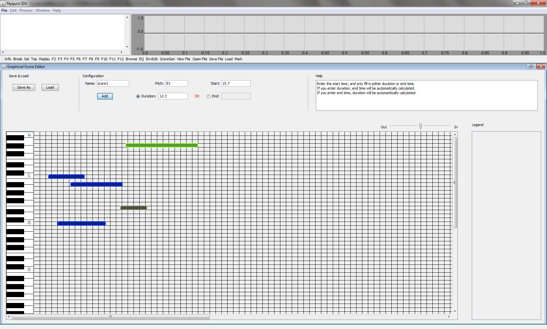The width and height of the screenshot is (547, 329).
Task: Click the Name field containing score3
Action: [x=113, y=83]
